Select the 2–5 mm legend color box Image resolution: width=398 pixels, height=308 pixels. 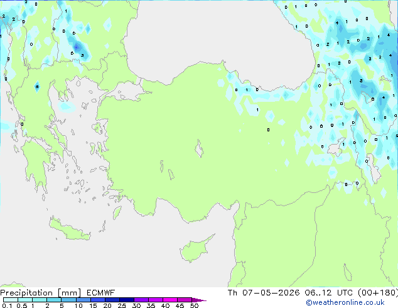54,300
